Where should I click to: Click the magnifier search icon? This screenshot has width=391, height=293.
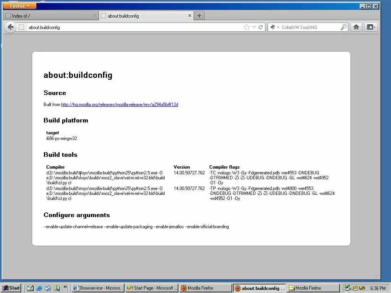point(344,27)
